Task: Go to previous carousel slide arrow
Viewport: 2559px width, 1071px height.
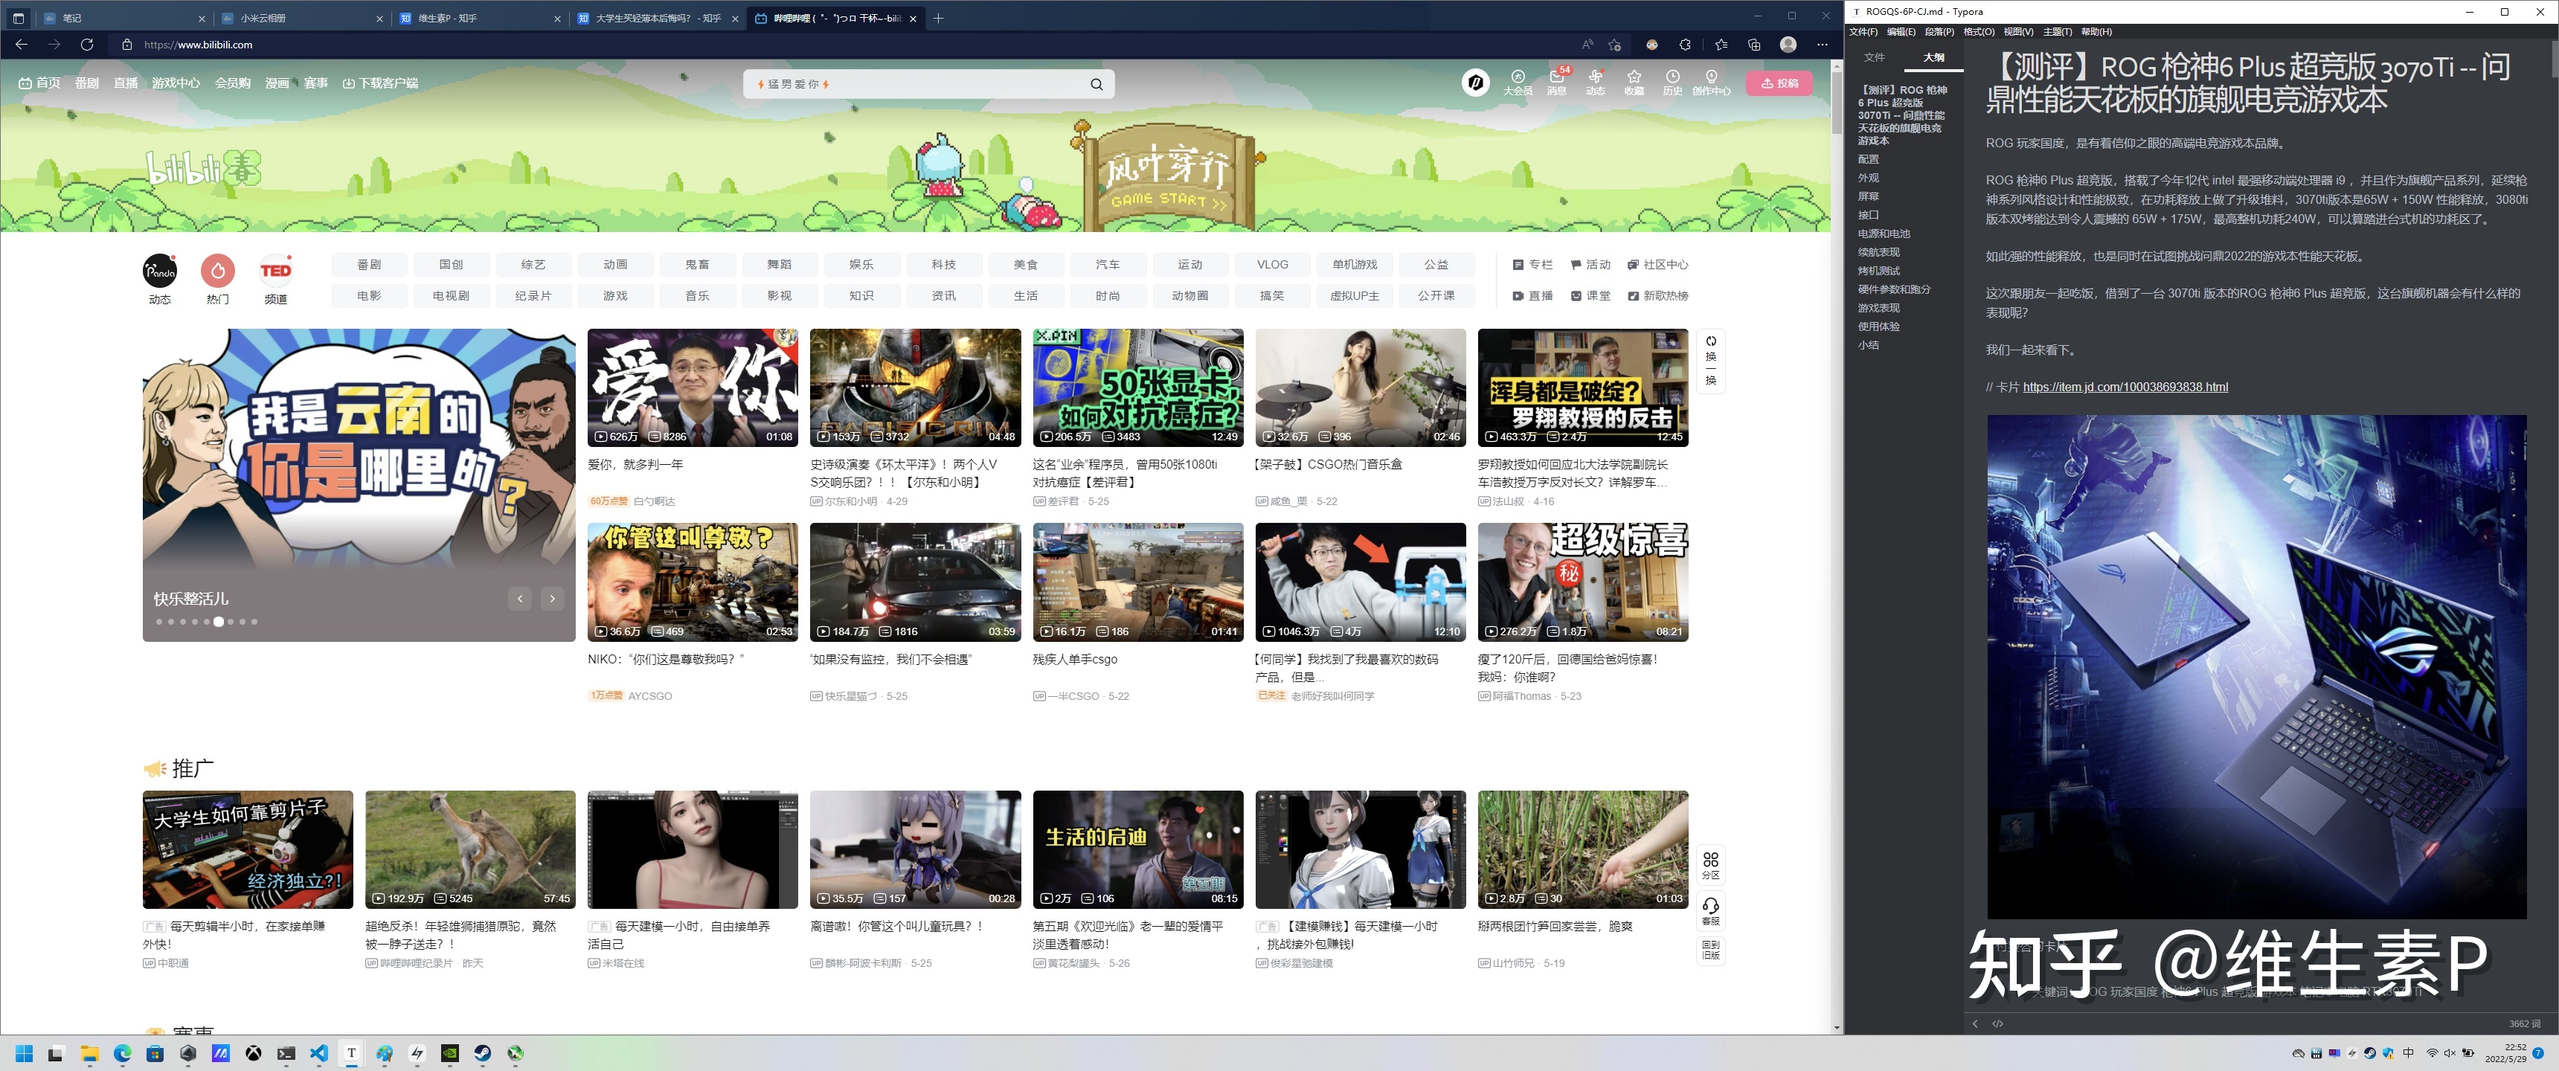Action: click(519, 598)
